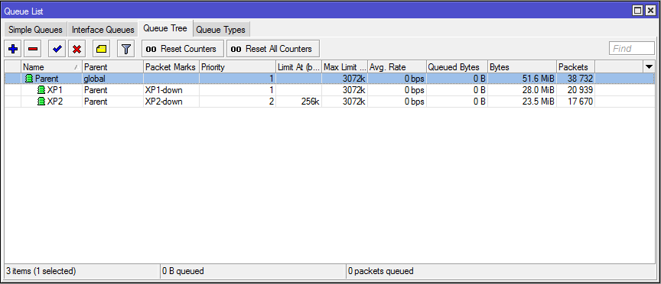Click the '38 732' packets value
This screenshot has width=661, height=284.
click(x=580, y=79)
